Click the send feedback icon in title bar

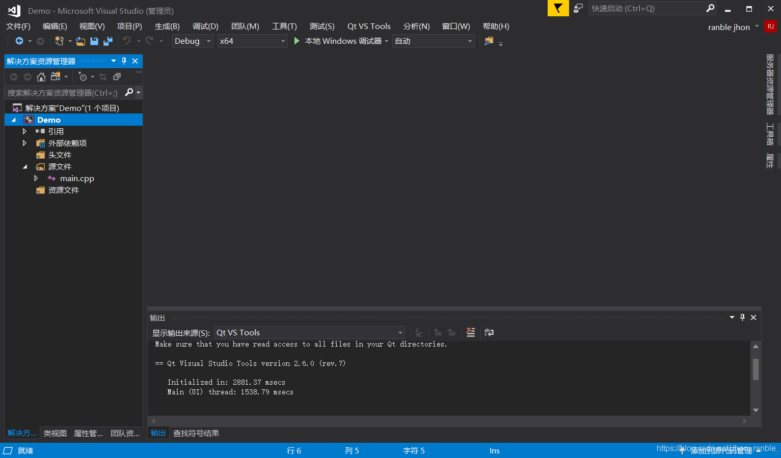coord(578,8)
